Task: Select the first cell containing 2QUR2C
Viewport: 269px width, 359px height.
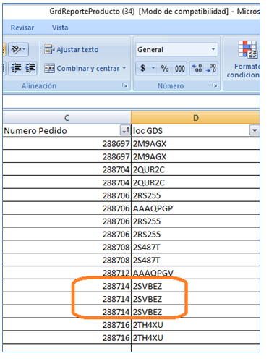Action: click(x=195, y=169)
